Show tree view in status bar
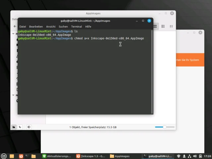Viewport: 212px width, 159px height. [x=20, y=127]
